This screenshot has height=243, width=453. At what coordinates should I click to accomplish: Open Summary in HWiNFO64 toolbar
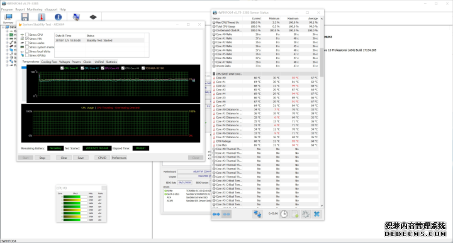(x=8, y=18)
